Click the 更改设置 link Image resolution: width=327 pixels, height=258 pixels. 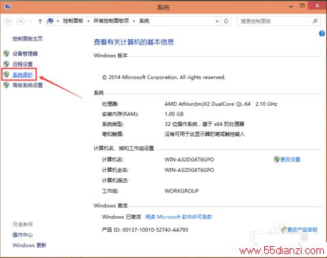tap(290, 159)
